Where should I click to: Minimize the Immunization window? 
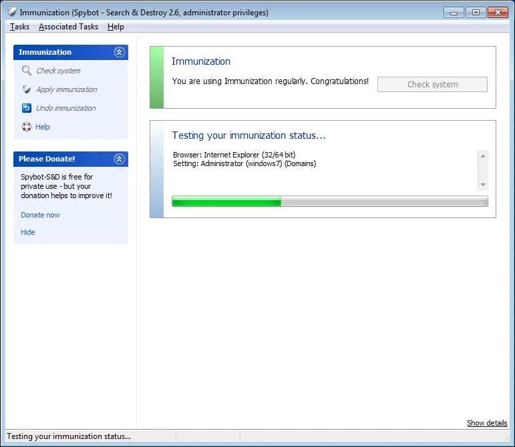coord(454,13)
